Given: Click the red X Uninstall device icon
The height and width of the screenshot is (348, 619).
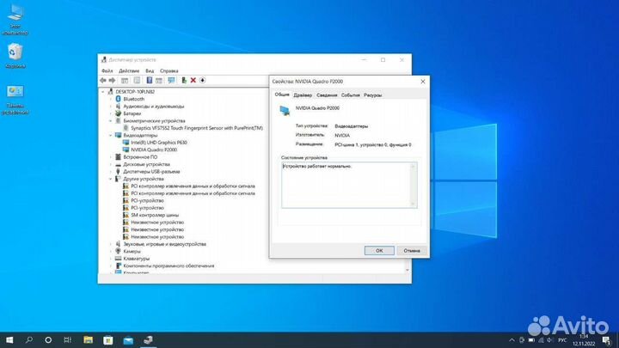Looking at the screenshot, I should 193,81.
